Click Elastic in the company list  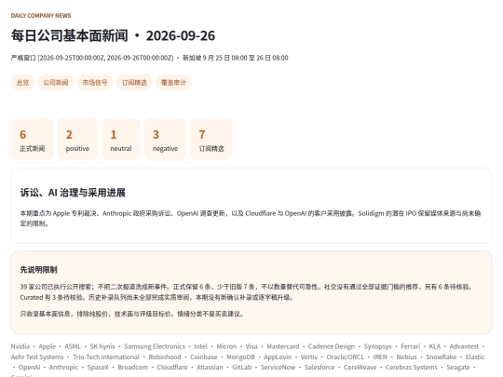pos(475,357)
